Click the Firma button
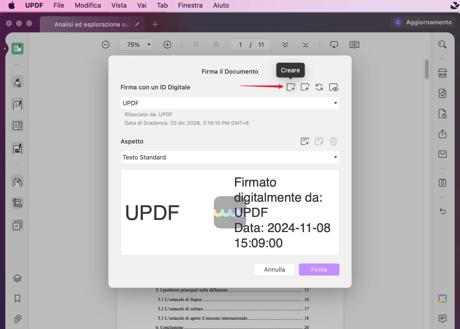Viewport: 460px width, 329px height. (x=319, y=270)
